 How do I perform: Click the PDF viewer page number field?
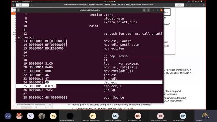click(x=19, y=5)
